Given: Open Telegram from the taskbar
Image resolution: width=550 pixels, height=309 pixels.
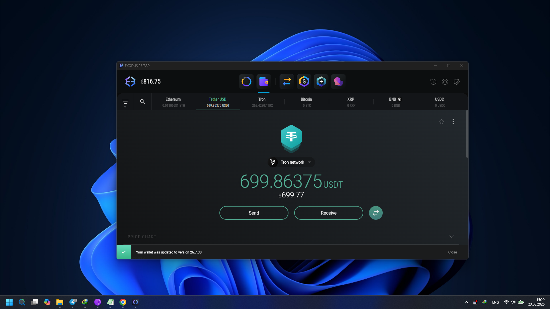Looking at the screenshot, I should [x=73, y=302].
